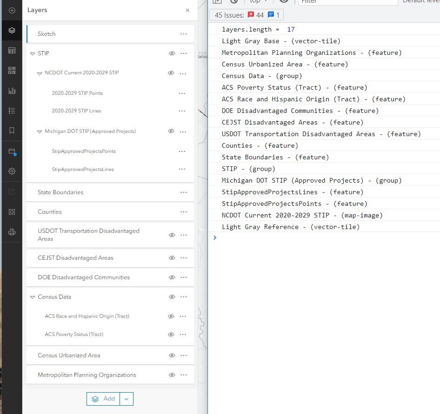Open the Charts icon in sidebar

(12, 91)
